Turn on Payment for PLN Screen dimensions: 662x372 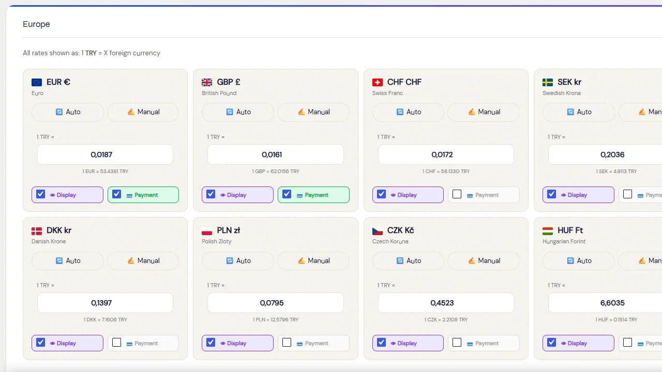[x=287, y=343]
